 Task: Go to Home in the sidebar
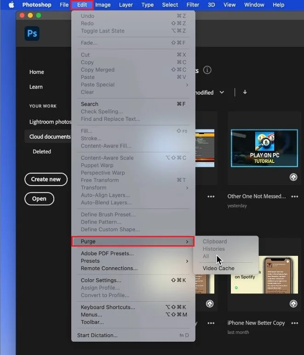pos(37,72)
